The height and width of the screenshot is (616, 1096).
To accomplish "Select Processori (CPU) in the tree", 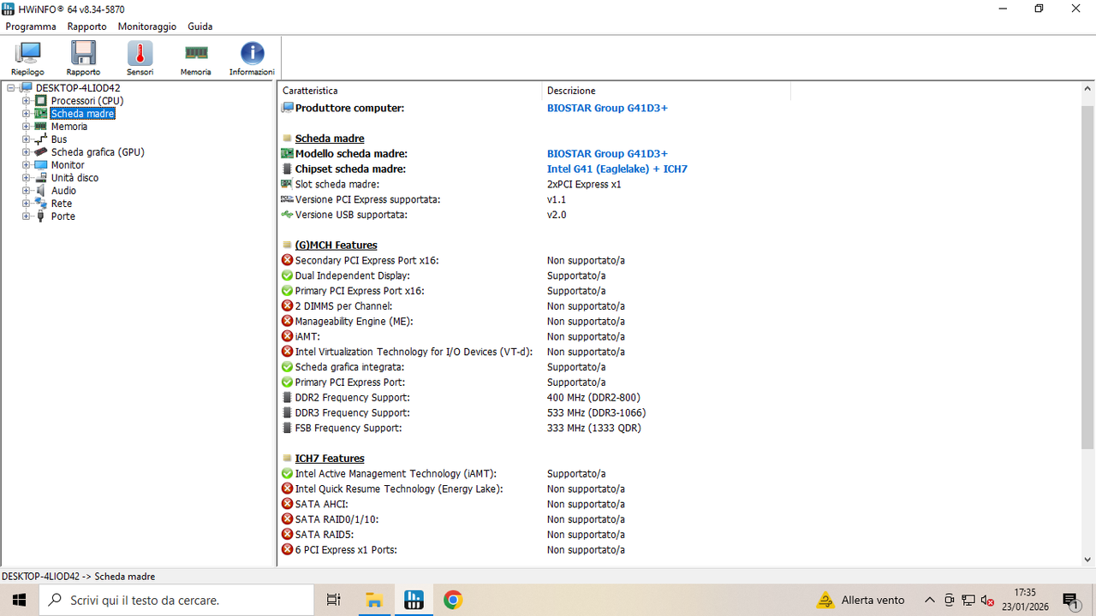I will coord(86,101).
